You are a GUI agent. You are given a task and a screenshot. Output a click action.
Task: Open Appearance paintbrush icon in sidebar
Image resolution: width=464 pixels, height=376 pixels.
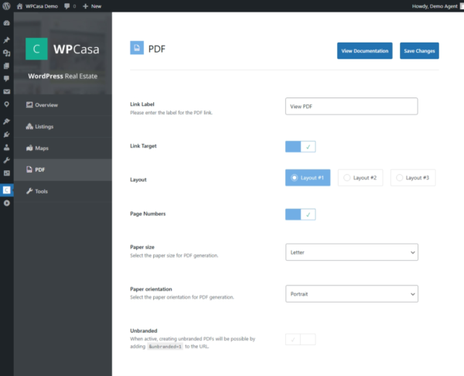(x=6, y=121)
